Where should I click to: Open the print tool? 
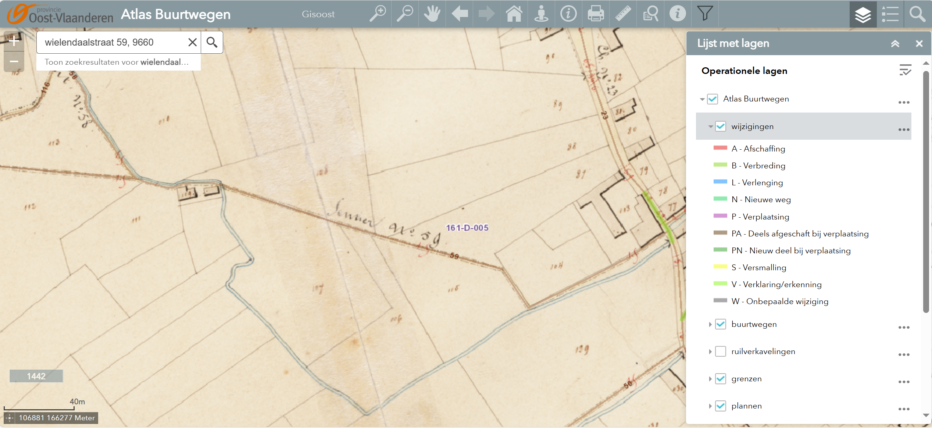596,14
